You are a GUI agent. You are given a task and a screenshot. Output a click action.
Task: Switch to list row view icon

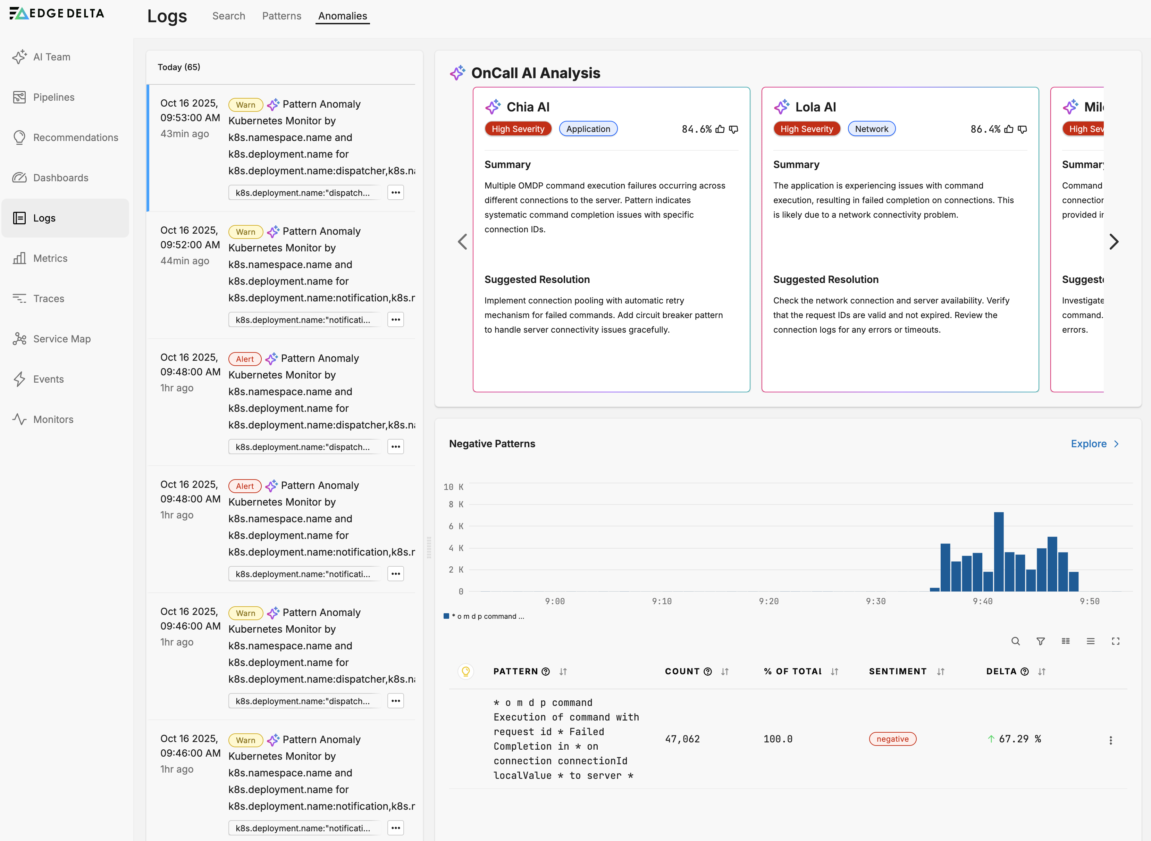[1091, 641]
